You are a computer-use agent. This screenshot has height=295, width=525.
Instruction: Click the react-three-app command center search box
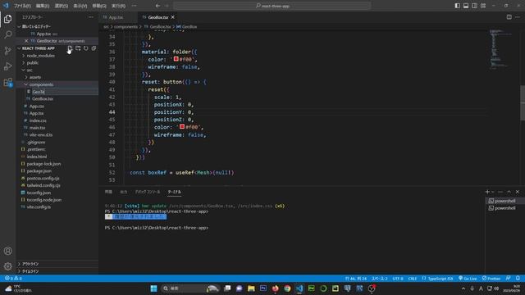click(x=272, y=6)
